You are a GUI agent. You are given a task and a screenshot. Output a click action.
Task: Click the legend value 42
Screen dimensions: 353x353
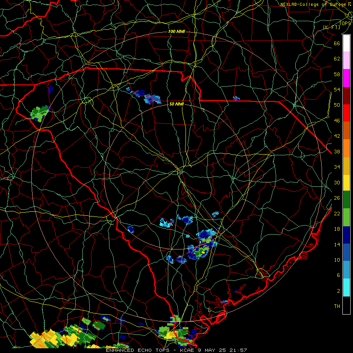coord(337,136)
